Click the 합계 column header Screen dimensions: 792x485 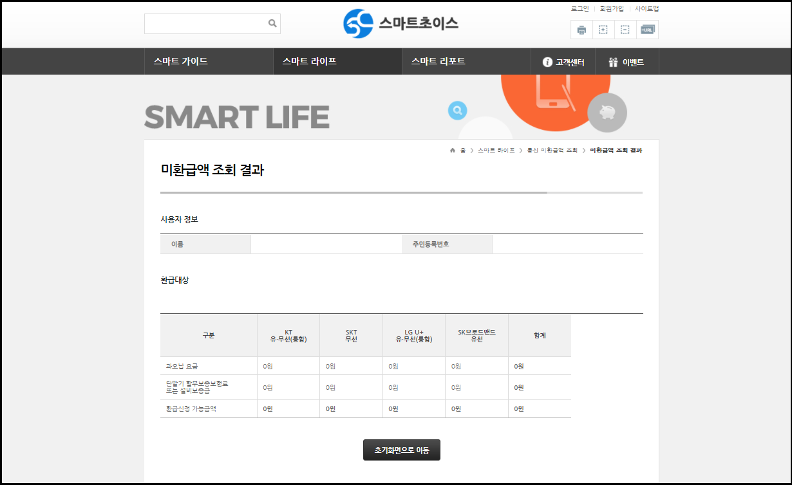pos(540,335)
